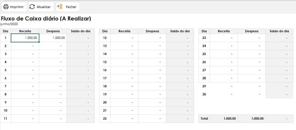Click the Despesa cell for day 28
The width and height of the screenshot is (296, 130).
point(251,78)
